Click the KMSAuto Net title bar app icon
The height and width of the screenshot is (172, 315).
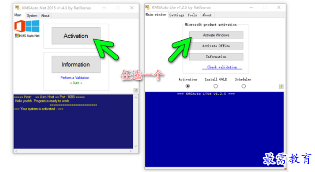pyautogui.click(x=18, y=8)
